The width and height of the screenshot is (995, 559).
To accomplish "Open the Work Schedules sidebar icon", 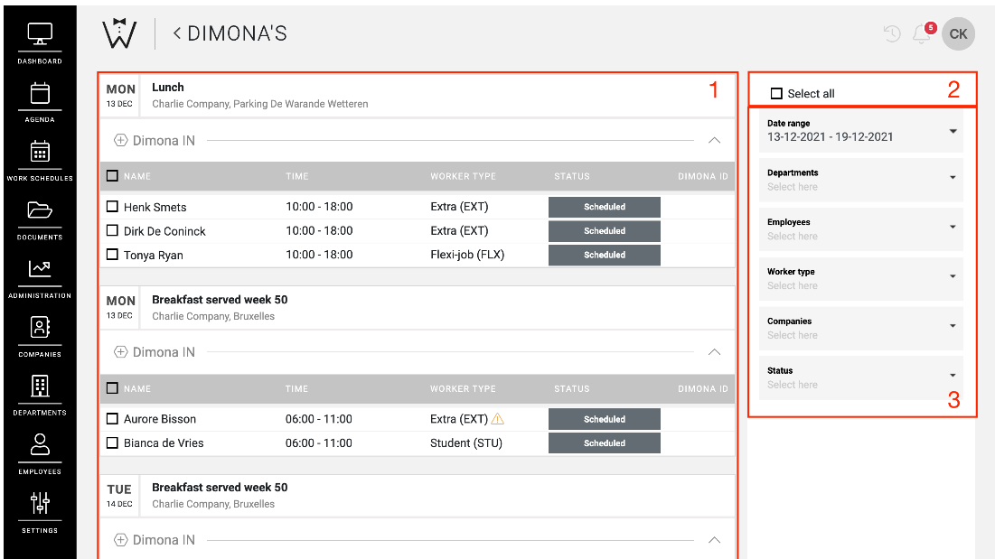I will pos(39,152).
